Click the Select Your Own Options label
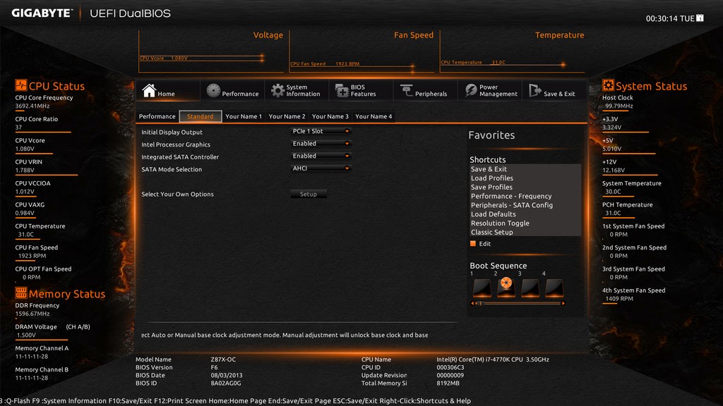723x406 pixels. pyautogui.click(x=177, y=195)
